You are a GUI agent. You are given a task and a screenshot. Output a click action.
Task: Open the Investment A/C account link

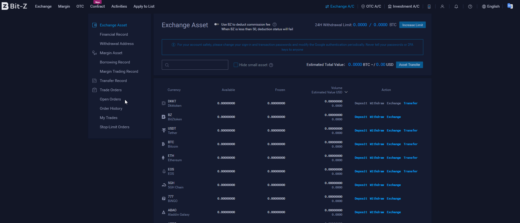click(404, 7)
